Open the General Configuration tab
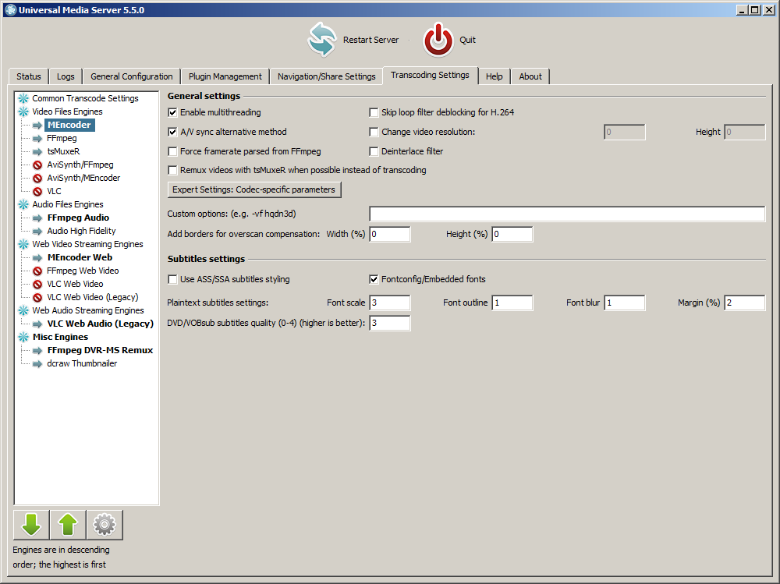The width and height of the screenshot is (780, 584). [131, 76]
